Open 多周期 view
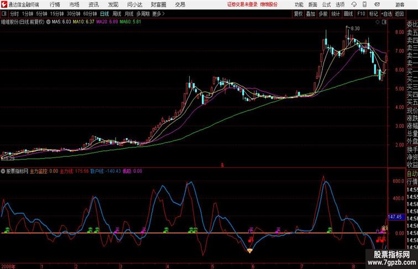This screenshot has height=269, width=418. [143, 14]
